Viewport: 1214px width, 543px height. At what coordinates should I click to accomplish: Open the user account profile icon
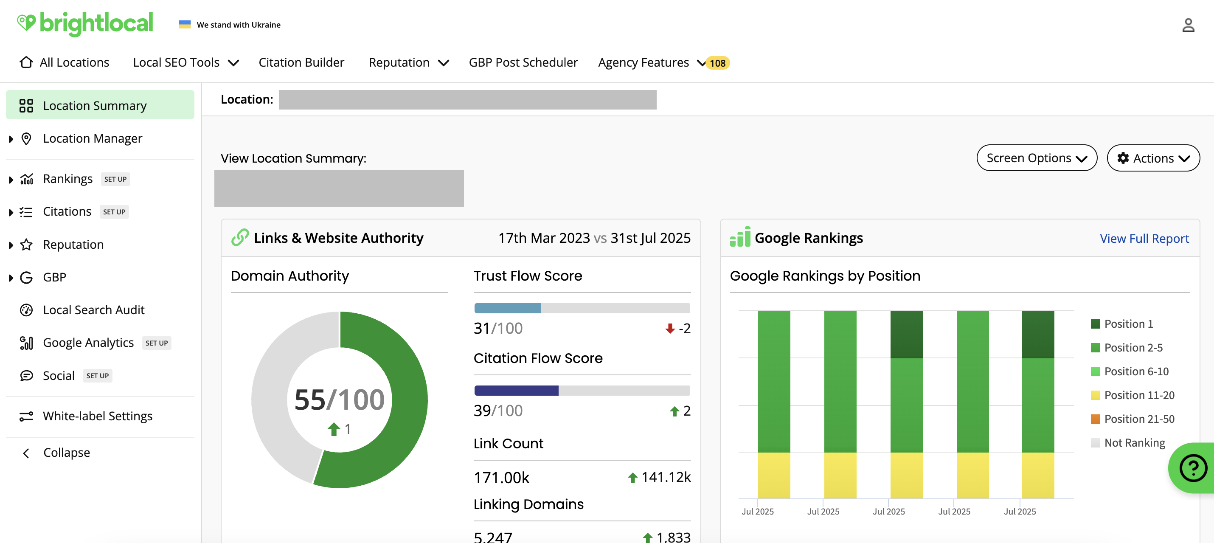1188,25
